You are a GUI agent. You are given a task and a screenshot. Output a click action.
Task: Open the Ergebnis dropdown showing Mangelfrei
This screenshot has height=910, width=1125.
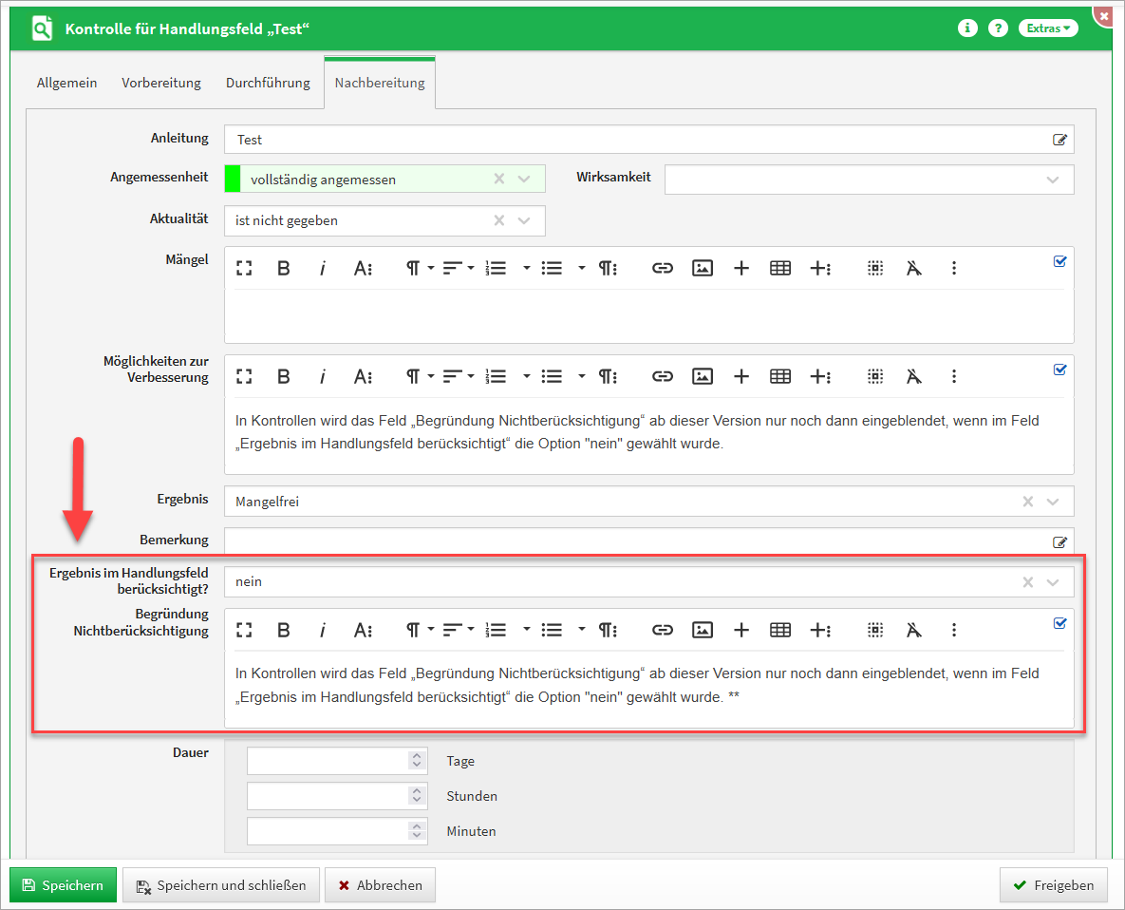[1052, 502]
